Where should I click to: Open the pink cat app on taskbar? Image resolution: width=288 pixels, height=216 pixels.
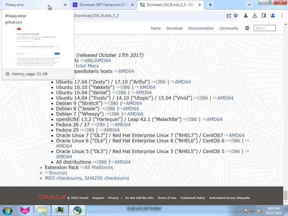click(x=25, y=210)
